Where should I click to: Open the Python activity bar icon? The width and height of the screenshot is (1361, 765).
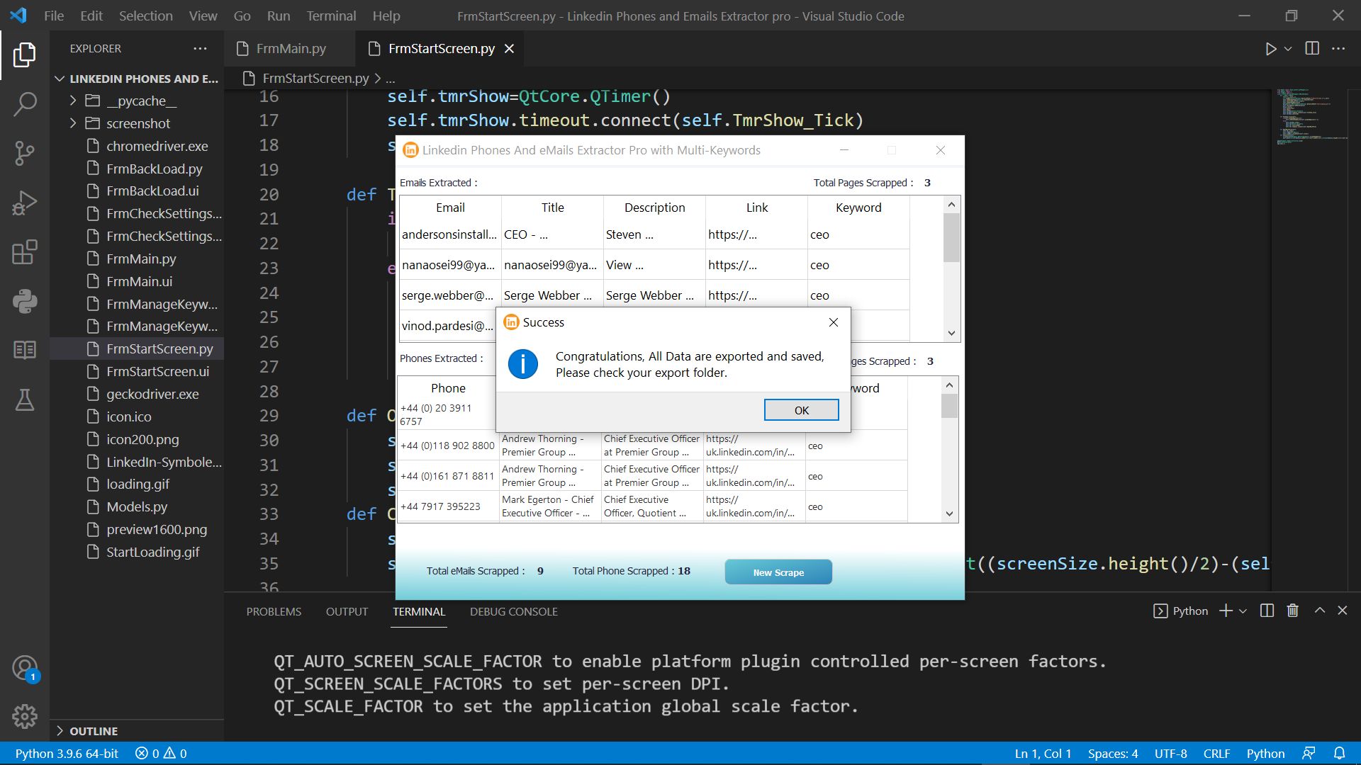tap(25, 301)
